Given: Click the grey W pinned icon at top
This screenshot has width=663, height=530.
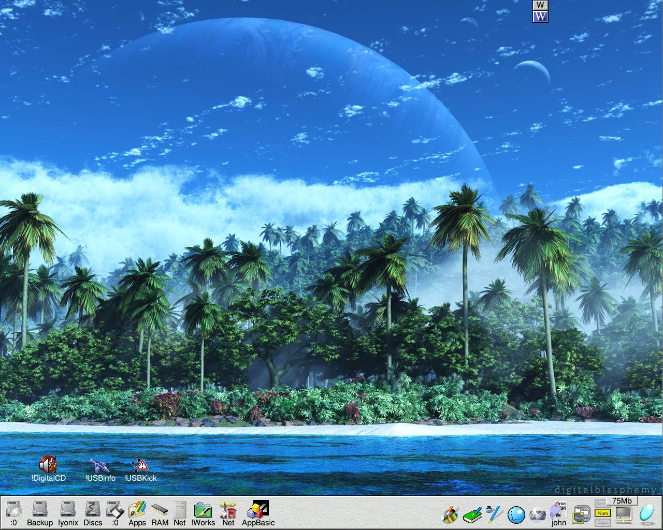Looking at the screenshot, I should tap(540, 5).
